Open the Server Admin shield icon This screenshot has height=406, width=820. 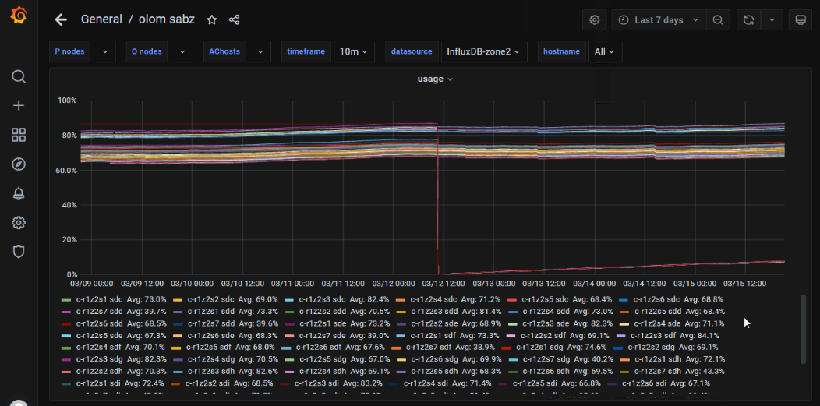coord(19,252)
